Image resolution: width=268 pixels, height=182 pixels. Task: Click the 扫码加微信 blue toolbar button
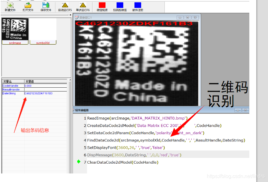point(120,7)
